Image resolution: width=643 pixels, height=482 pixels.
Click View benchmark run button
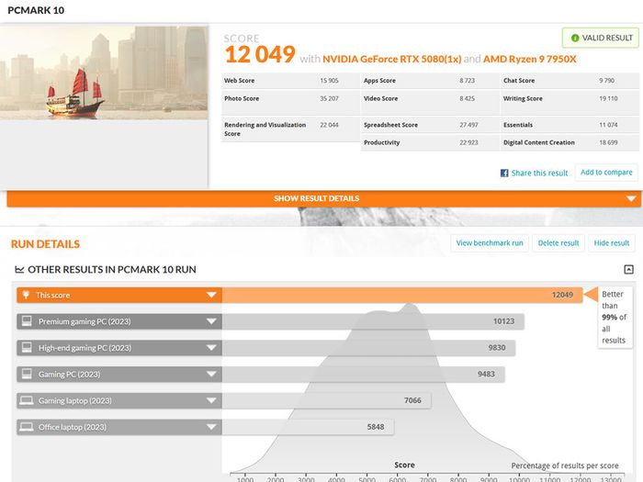pyautogui.click(x=490, y=243)
